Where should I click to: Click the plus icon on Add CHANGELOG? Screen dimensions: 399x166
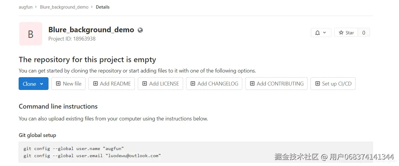click(x=193, y=84)
